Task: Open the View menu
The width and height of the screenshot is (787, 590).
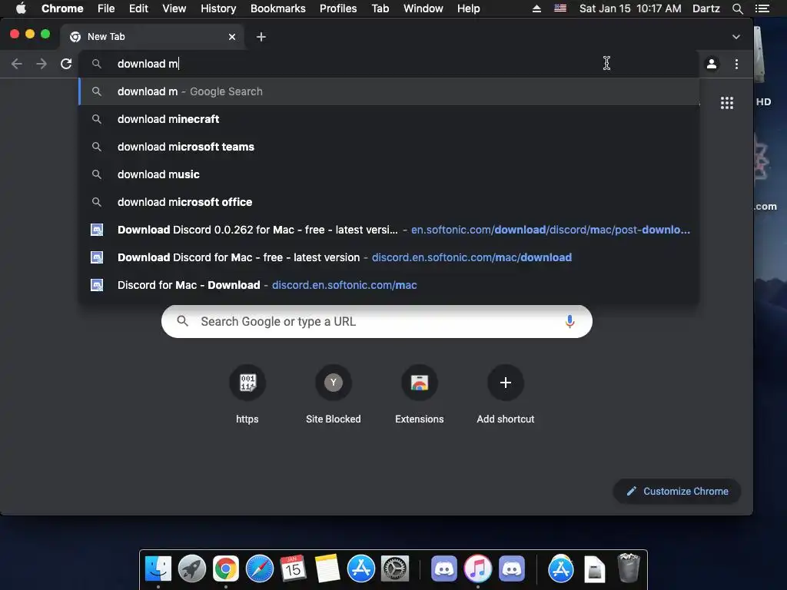Action: (174, 8)
